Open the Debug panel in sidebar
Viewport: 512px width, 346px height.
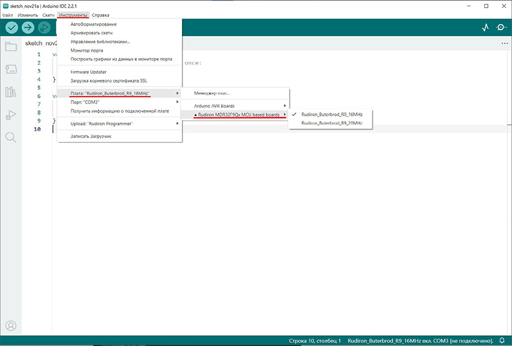[11, 115]
